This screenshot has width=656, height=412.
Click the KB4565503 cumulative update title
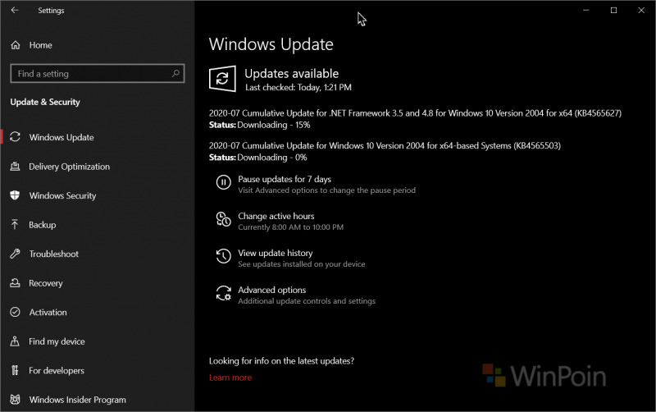point(385,146)
